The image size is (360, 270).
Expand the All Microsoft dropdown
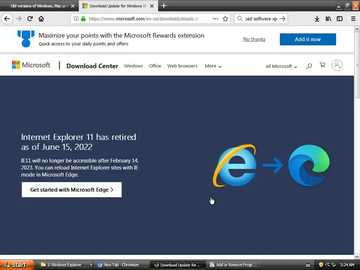tap(281, 66)
